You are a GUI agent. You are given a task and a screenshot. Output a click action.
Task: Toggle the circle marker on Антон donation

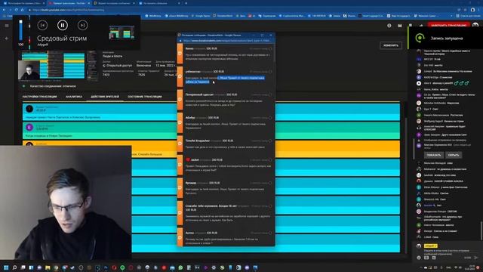(270, 233)
